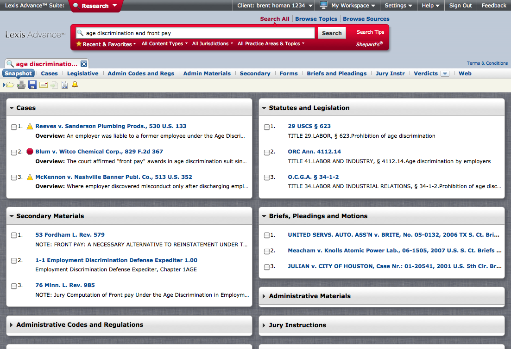
Task: Check the 76 Minn. L. Rev. 985 box
Action: 14,286
